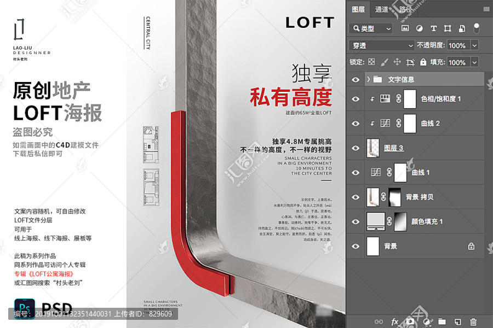Click the 背景 layer white thumbnail
Image resolution: width=493 pixels, height=328 pixels.
pos(373,246)
